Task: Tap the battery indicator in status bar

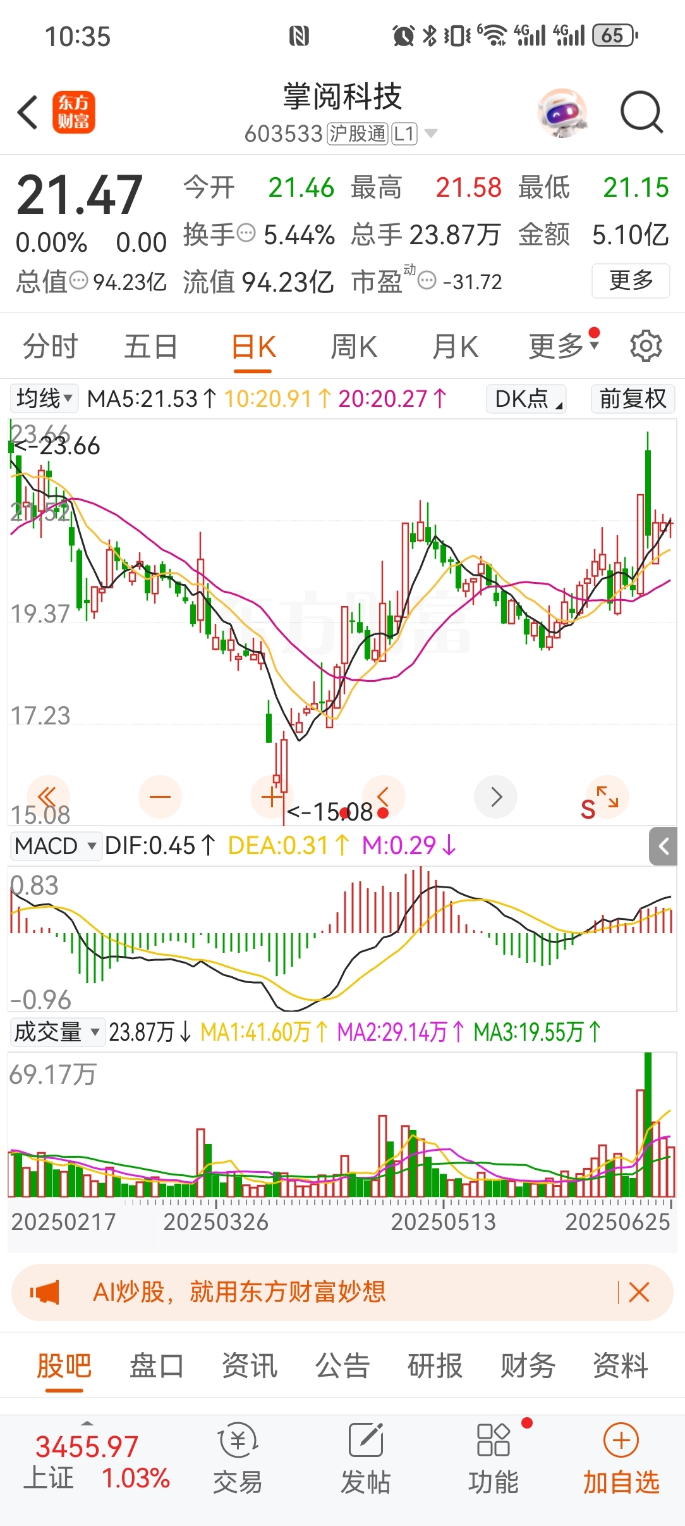Action: (615, 35)
